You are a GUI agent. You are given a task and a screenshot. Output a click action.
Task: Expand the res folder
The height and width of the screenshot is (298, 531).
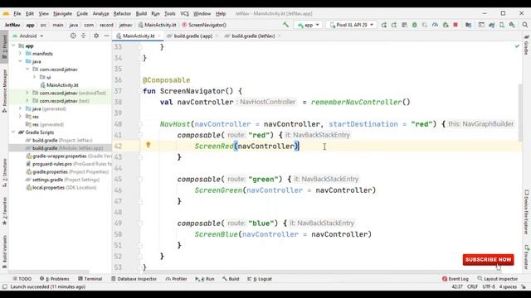pos(20,117)
